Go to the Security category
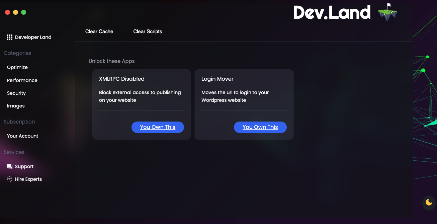The height and width of the screenshot is (224, 437). (16, 93)
